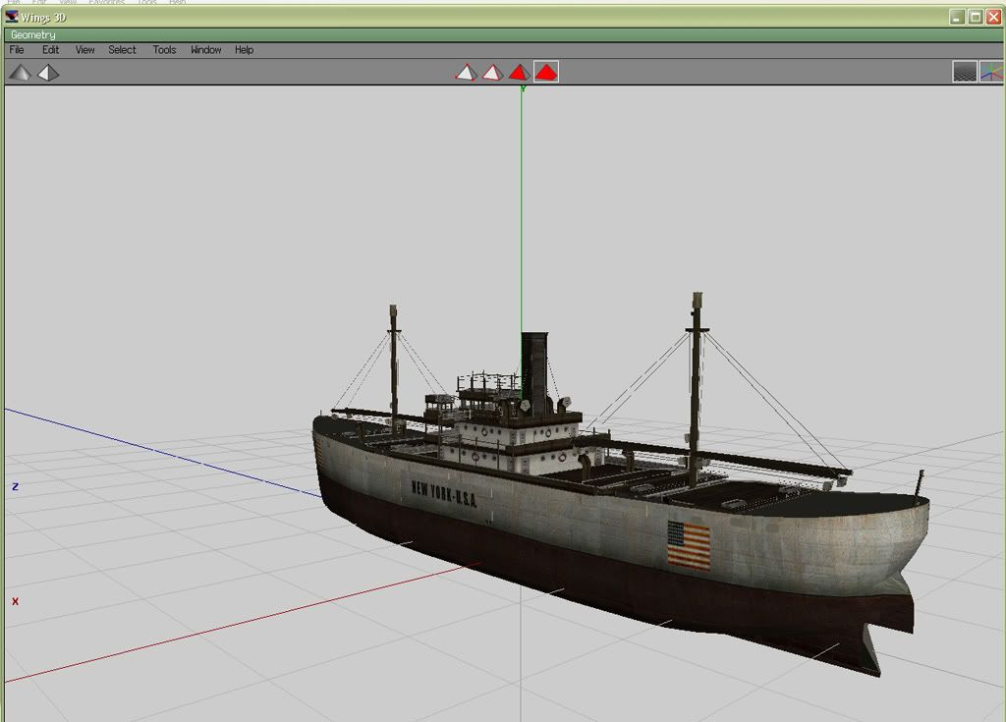Open the Window menu
This screenshot has width=1006, height=722.
click(x=206, y=50)
